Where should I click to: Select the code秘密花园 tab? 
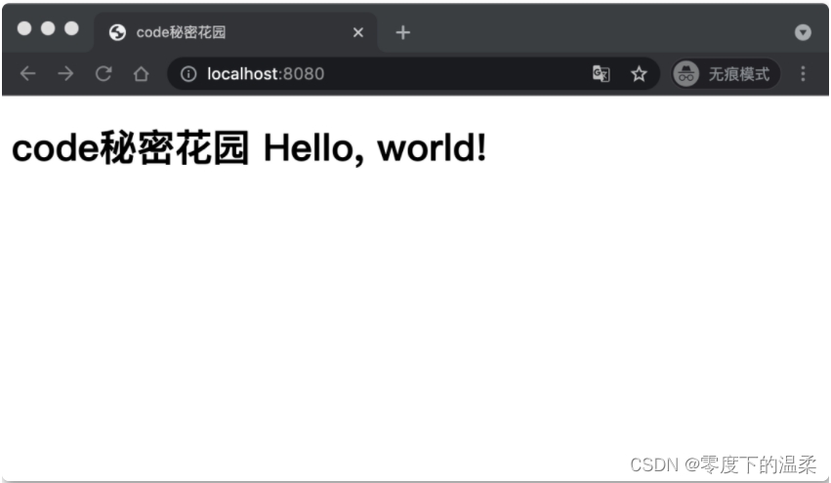pos(236,32)
